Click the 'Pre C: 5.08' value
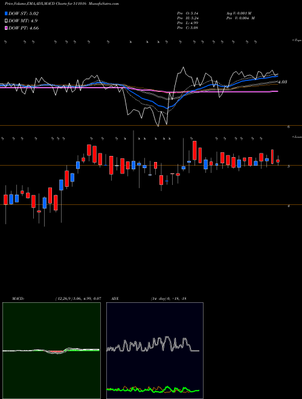The width and height of the screenshot is (302, 399). 188,28
